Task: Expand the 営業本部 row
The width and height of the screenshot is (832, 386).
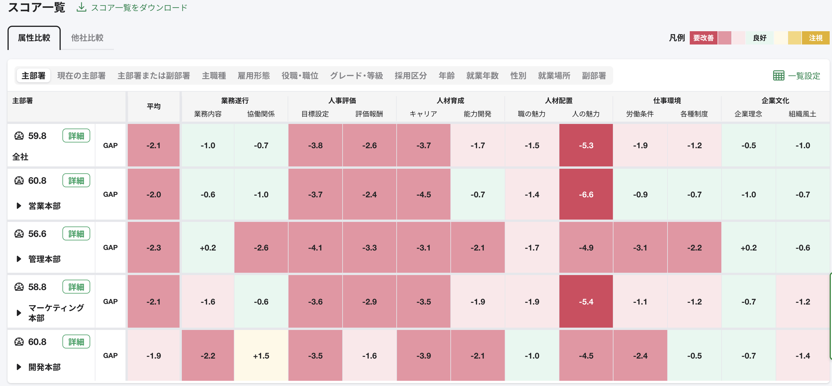Action: tap(19, 206)
